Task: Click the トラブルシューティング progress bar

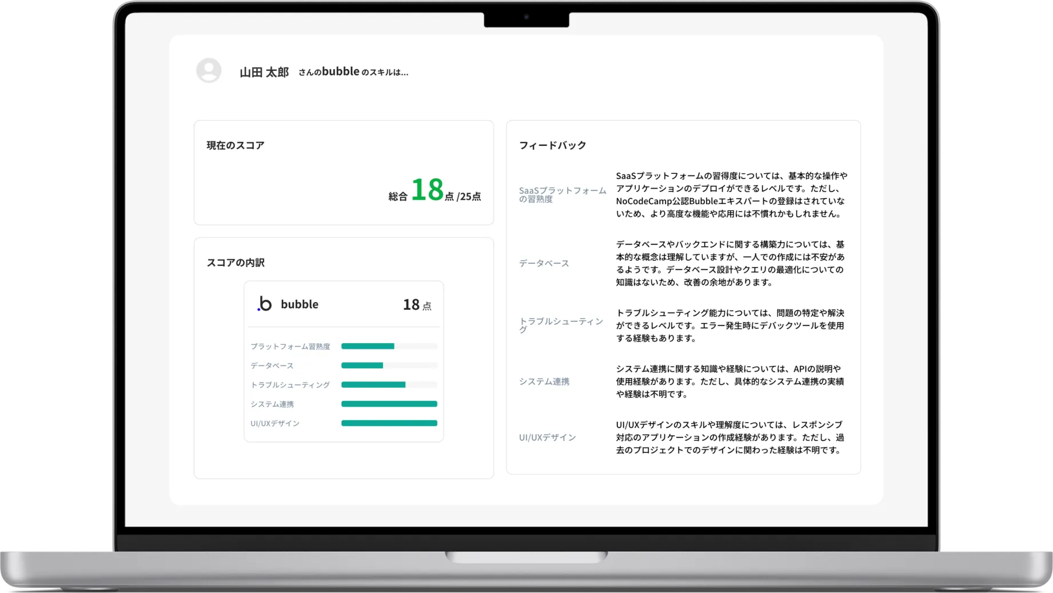Action: click(389, 385)
